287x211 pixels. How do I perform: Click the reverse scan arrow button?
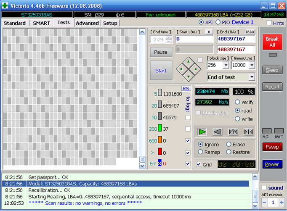point(218,132)
